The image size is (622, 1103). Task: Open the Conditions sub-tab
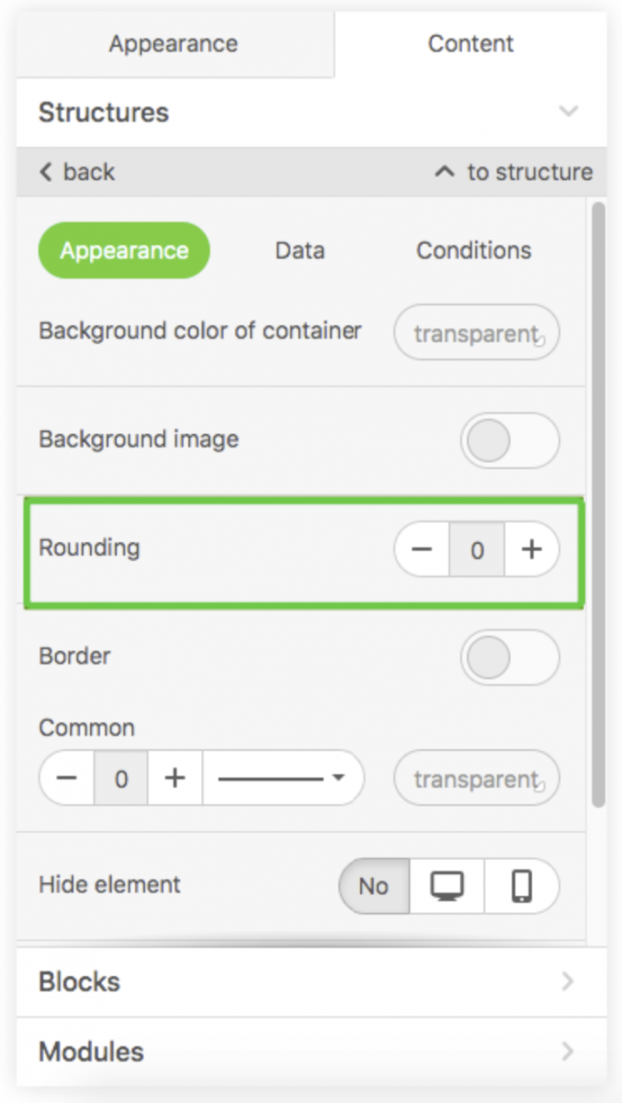coord(474,250)
